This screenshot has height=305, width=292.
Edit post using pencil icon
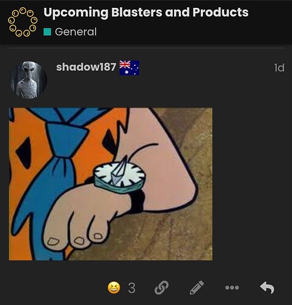point(197,287)
